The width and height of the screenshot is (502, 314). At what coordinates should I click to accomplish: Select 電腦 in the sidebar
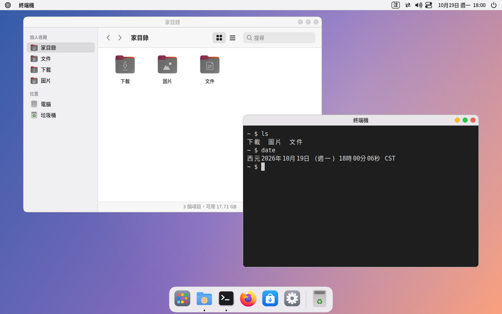pos(61,104)
